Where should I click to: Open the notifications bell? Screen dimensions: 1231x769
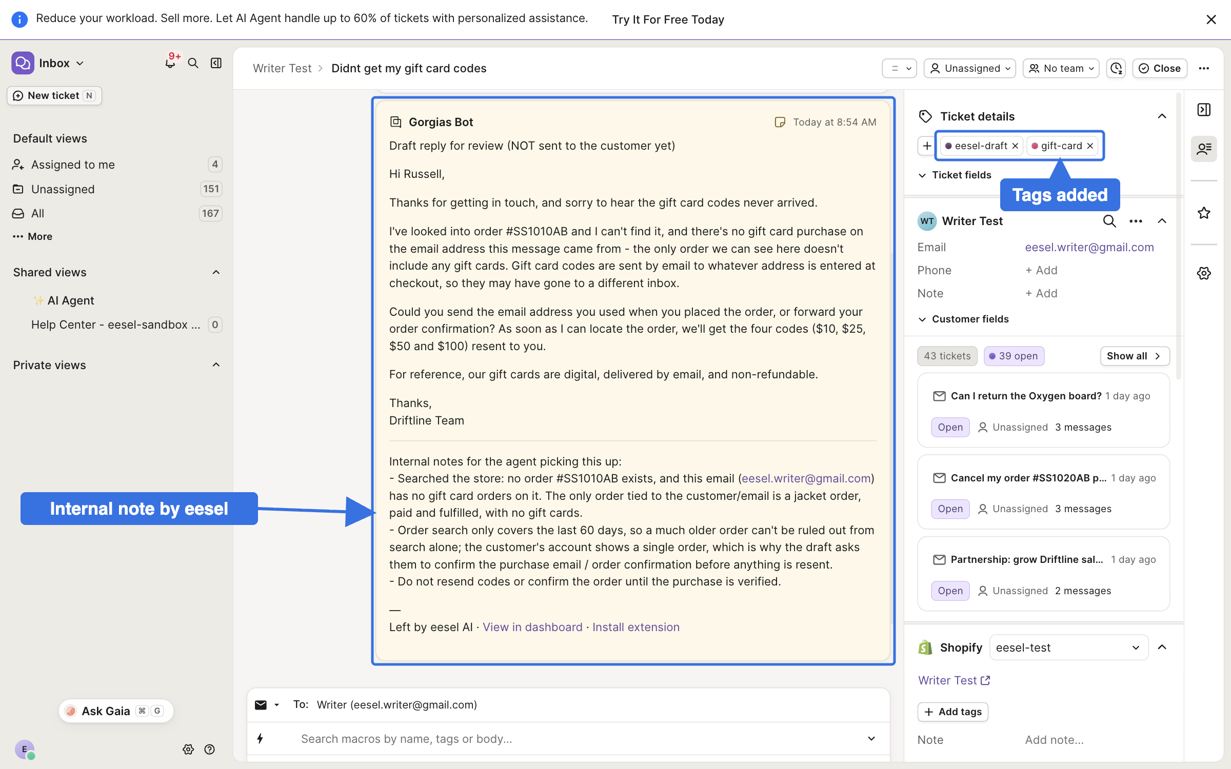tap(170, 63)
